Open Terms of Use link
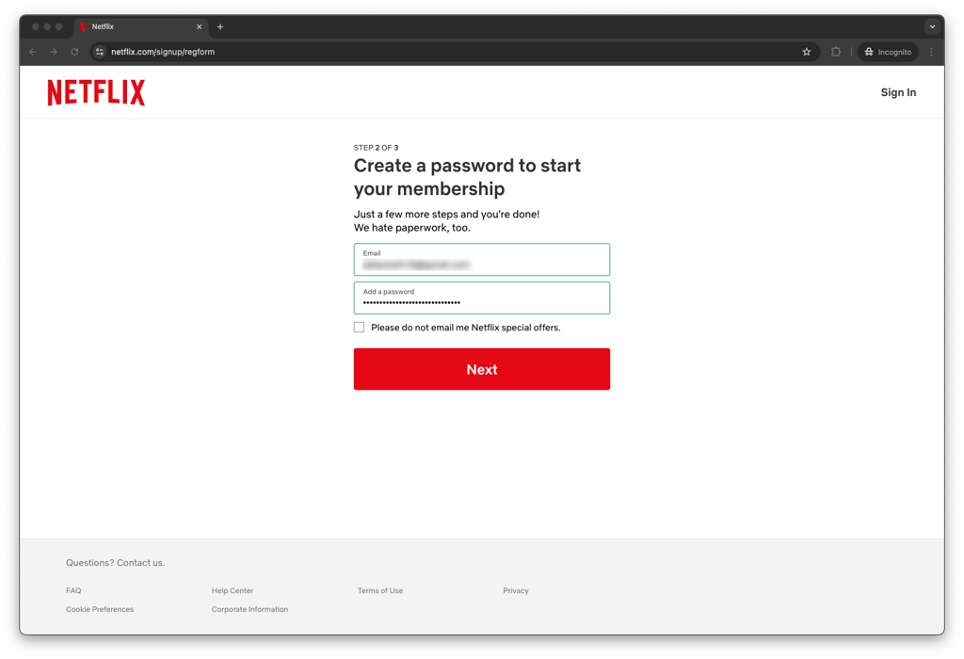 380,591
